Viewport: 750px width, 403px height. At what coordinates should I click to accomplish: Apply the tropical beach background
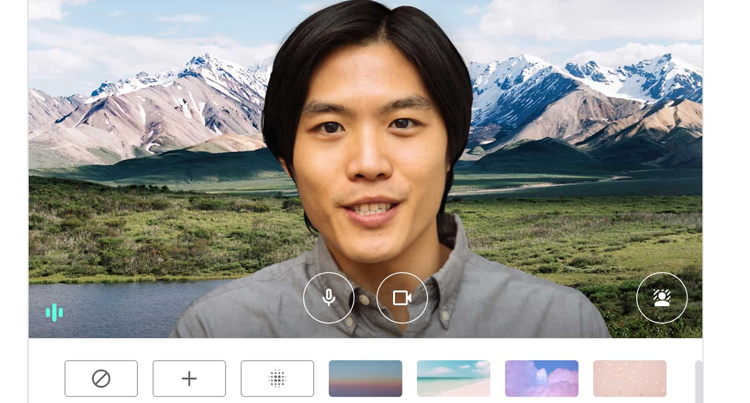click(454, 379)
